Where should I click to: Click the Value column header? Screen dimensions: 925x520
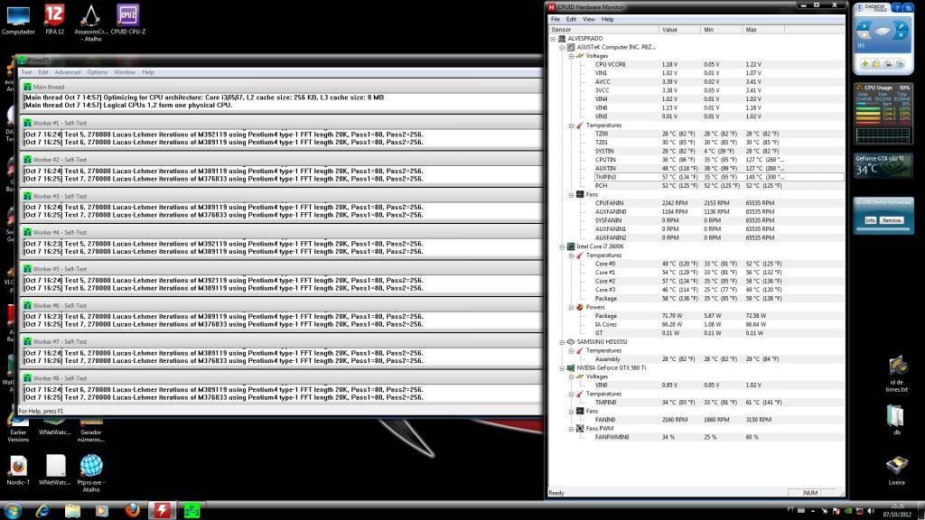679,30
